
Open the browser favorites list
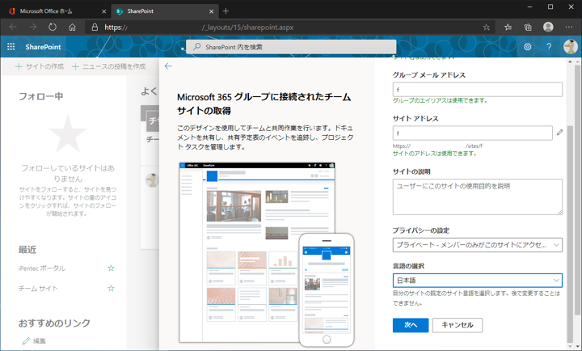(508, 27)
